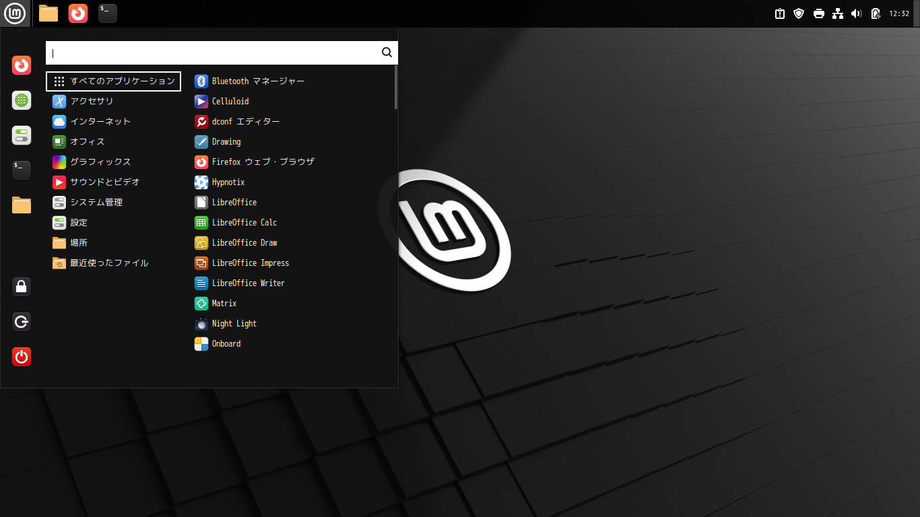This screenshot has width=920, height=517.
Task: Open the 場所 places category
Action: tap(113, 242)
